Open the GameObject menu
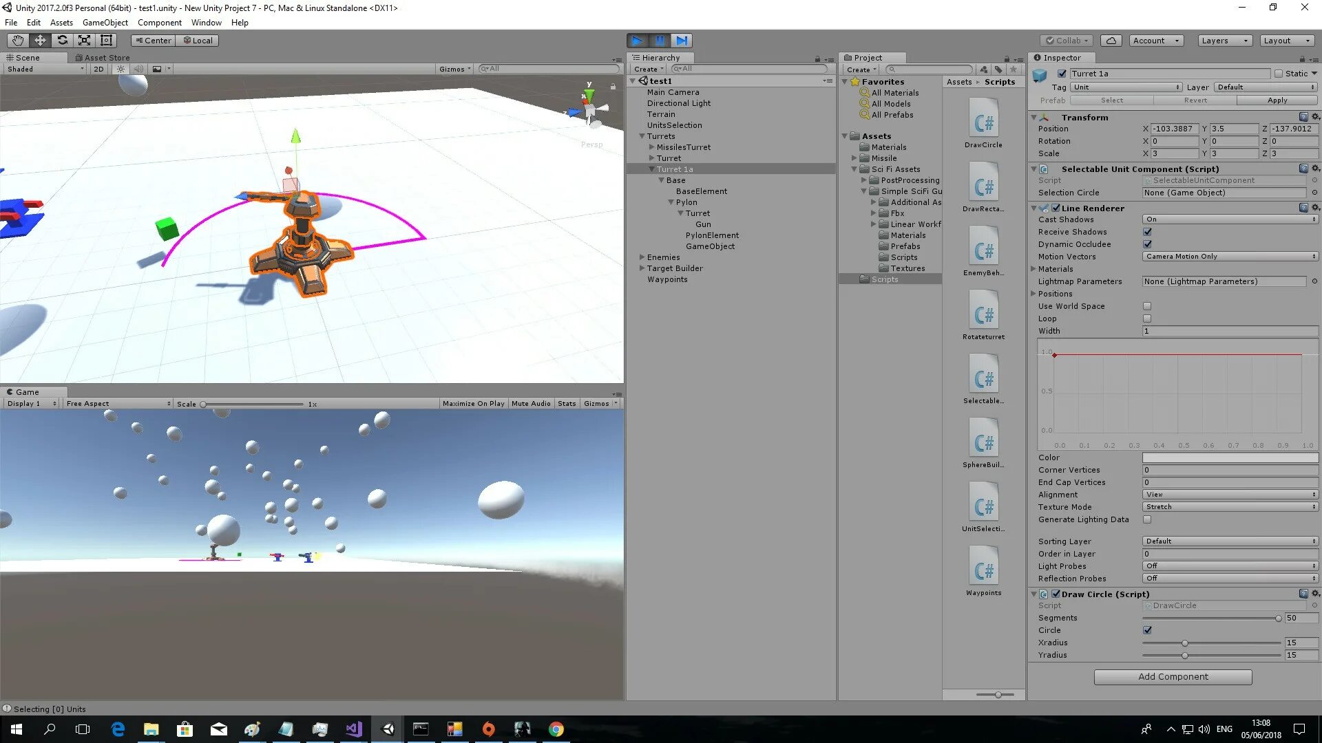Image resolution: width=1322 pixels, height=743 pixels. coord(105,23)
